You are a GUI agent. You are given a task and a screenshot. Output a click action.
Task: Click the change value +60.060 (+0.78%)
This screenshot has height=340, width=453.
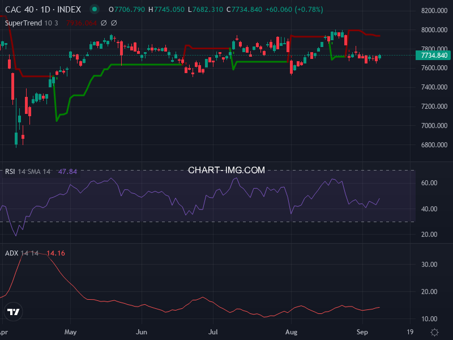click(x=294, y=10)
